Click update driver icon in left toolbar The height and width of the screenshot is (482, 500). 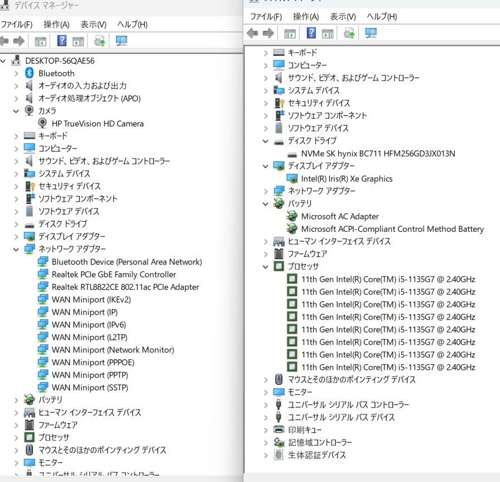coord(99,41)
